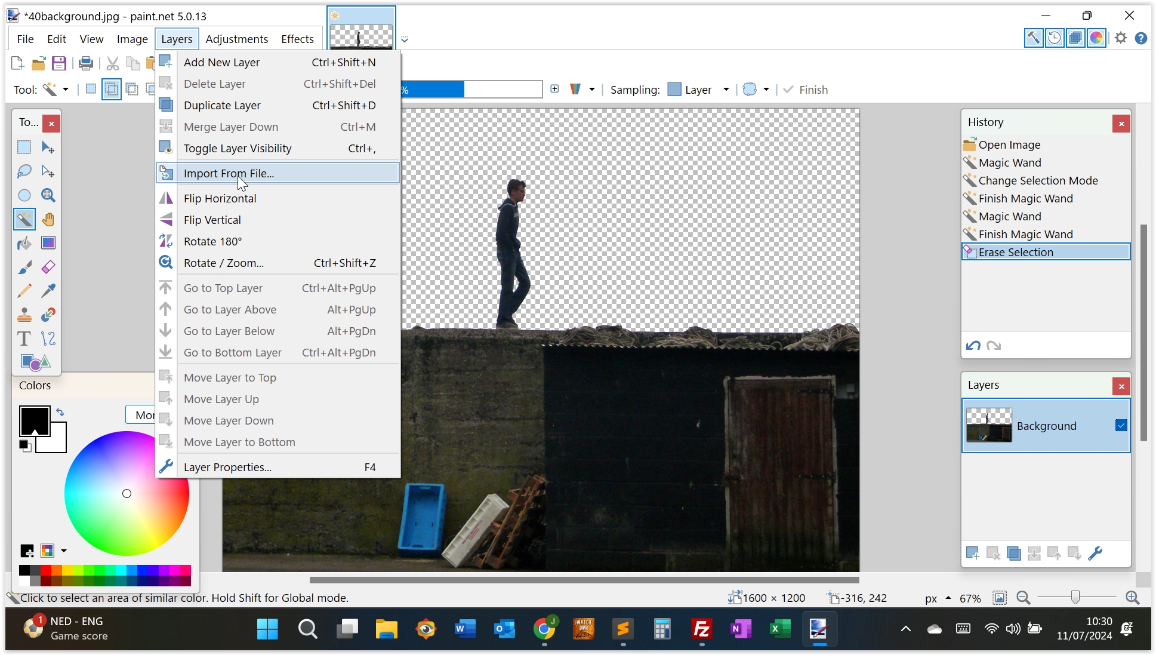Choose Import From File in the Layers menu
Image resolution: width=1156 pixels, height=655 pixels.
click(229, 173)
